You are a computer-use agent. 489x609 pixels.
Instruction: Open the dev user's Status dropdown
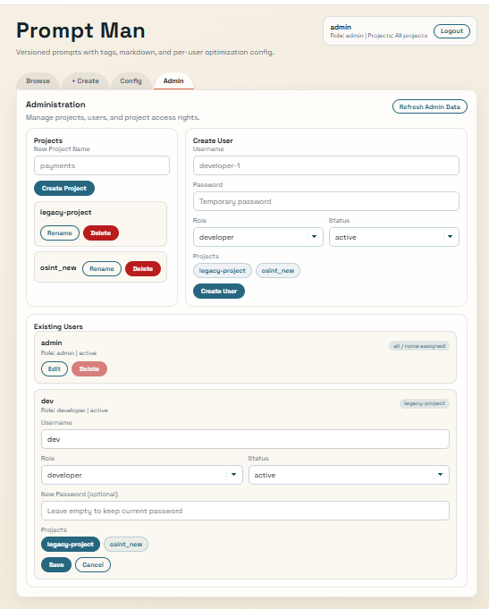tap(349, 475)
